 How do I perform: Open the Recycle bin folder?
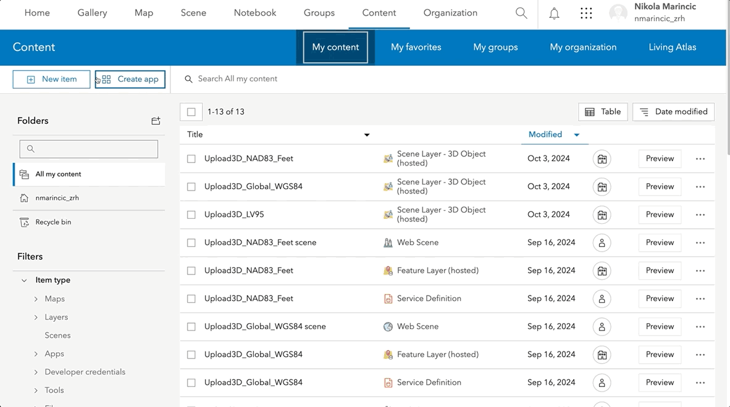(x=53, y=222)
